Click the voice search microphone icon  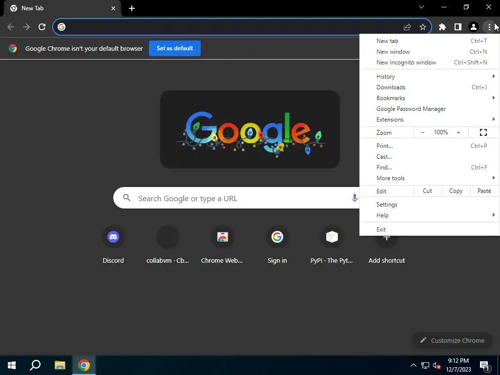[354, 198]
